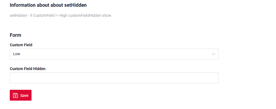
Task: Expand the Custom Field dropdown chevron
Action: pos(214,54)
